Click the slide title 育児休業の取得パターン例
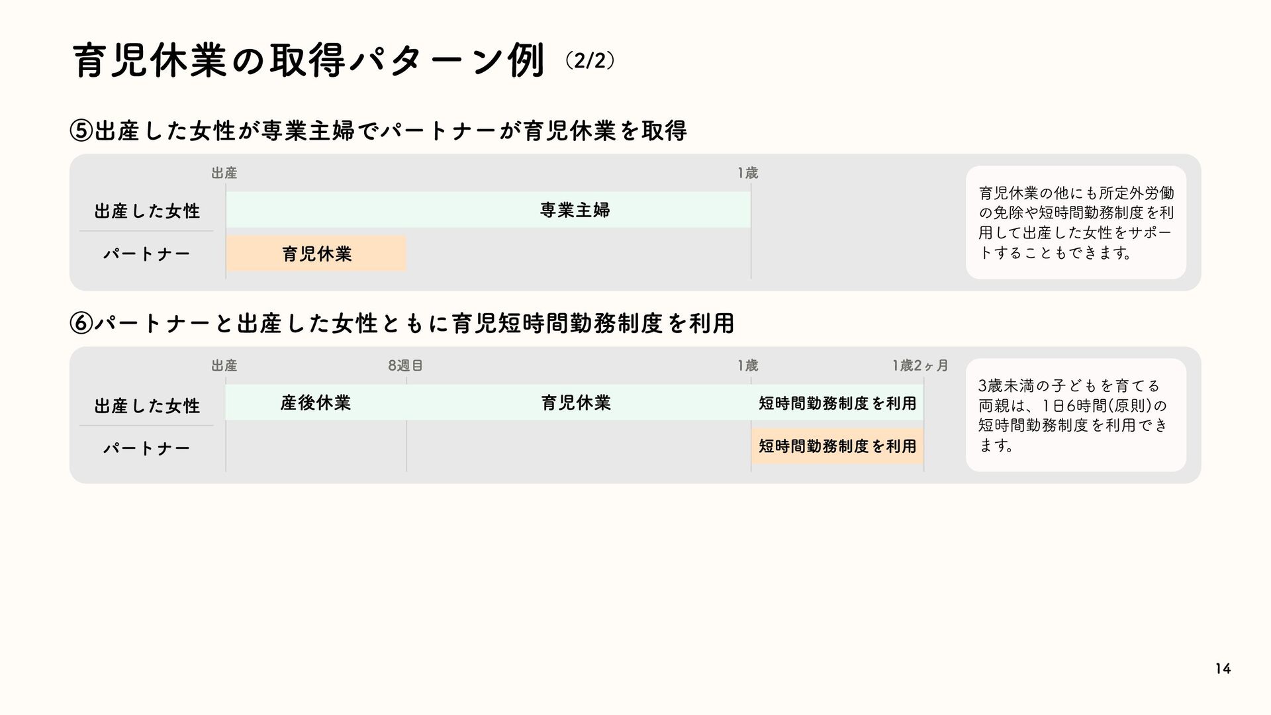This screenshot has width=1271, height=715. point(308,62)
